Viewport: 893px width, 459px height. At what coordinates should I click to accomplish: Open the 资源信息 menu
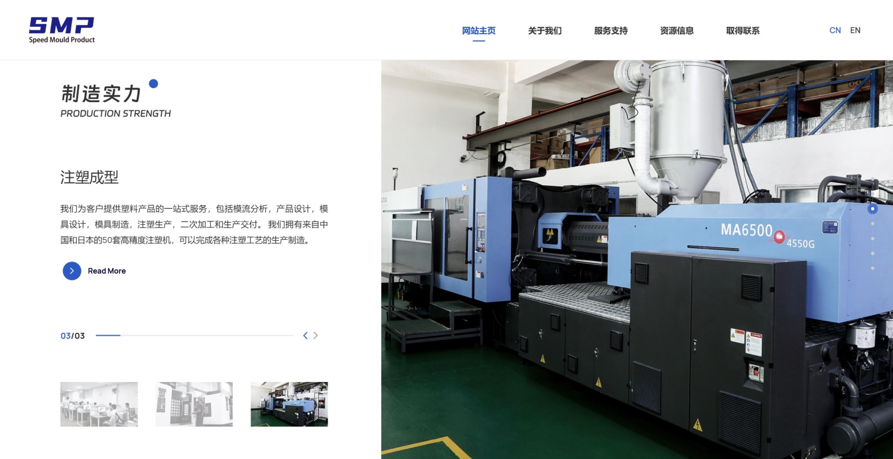(676, 31)
